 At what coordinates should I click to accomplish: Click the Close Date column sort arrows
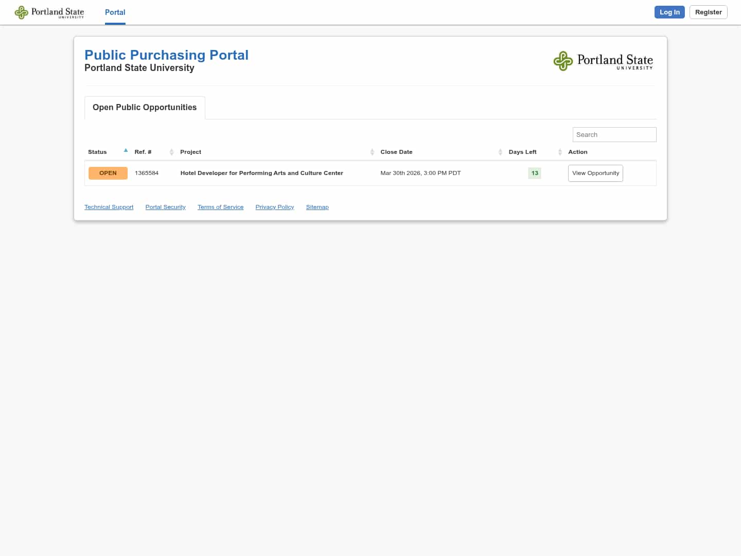coord(500,152)
